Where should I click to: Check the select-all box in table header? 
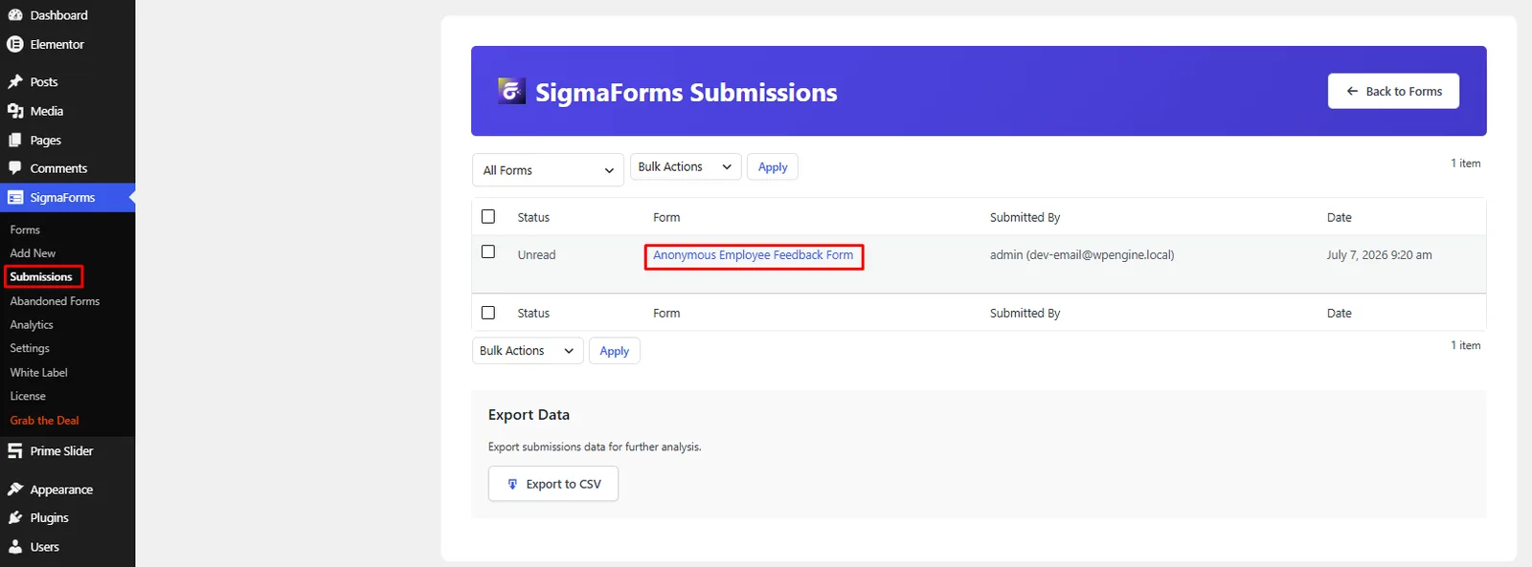[488, 217]
